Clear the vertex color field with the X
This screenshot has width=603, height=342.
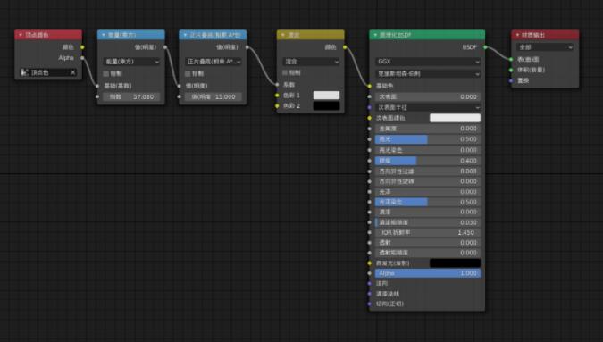72,72
